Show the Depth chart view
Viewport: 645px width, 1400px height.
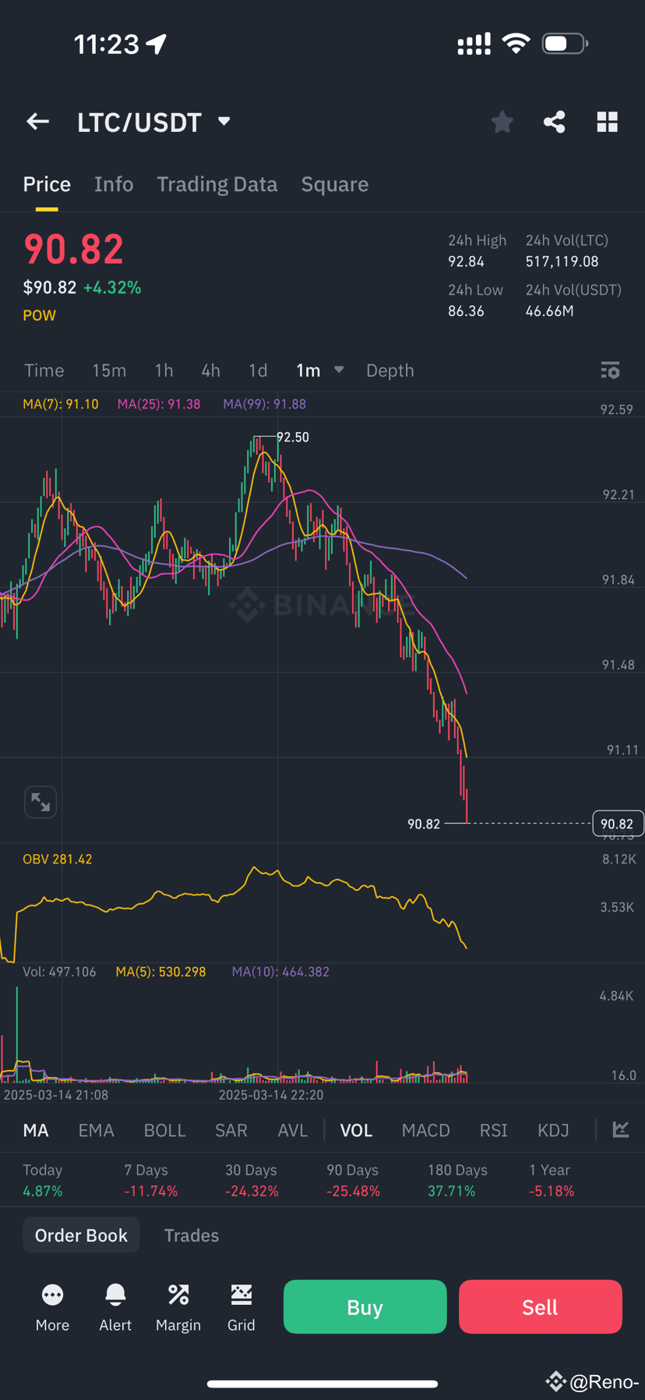[x=390, y=370]
